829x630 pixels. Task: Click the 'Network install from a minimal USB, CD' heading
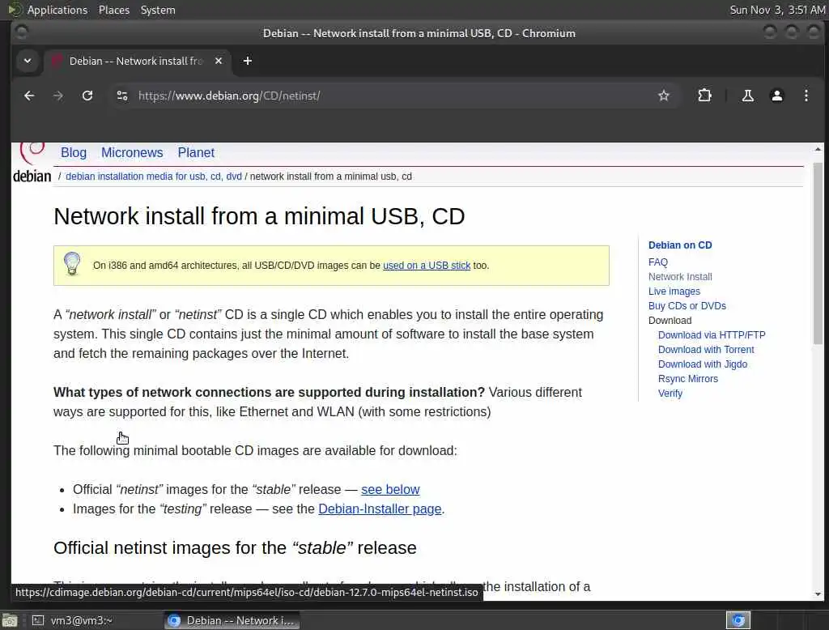[x=259, y=216]
